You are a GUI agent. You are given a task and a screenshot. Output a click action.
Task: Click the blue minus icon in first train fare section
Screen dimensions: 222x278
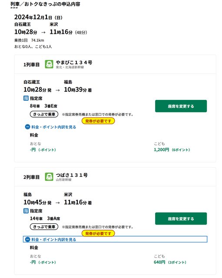click(27, 127)
